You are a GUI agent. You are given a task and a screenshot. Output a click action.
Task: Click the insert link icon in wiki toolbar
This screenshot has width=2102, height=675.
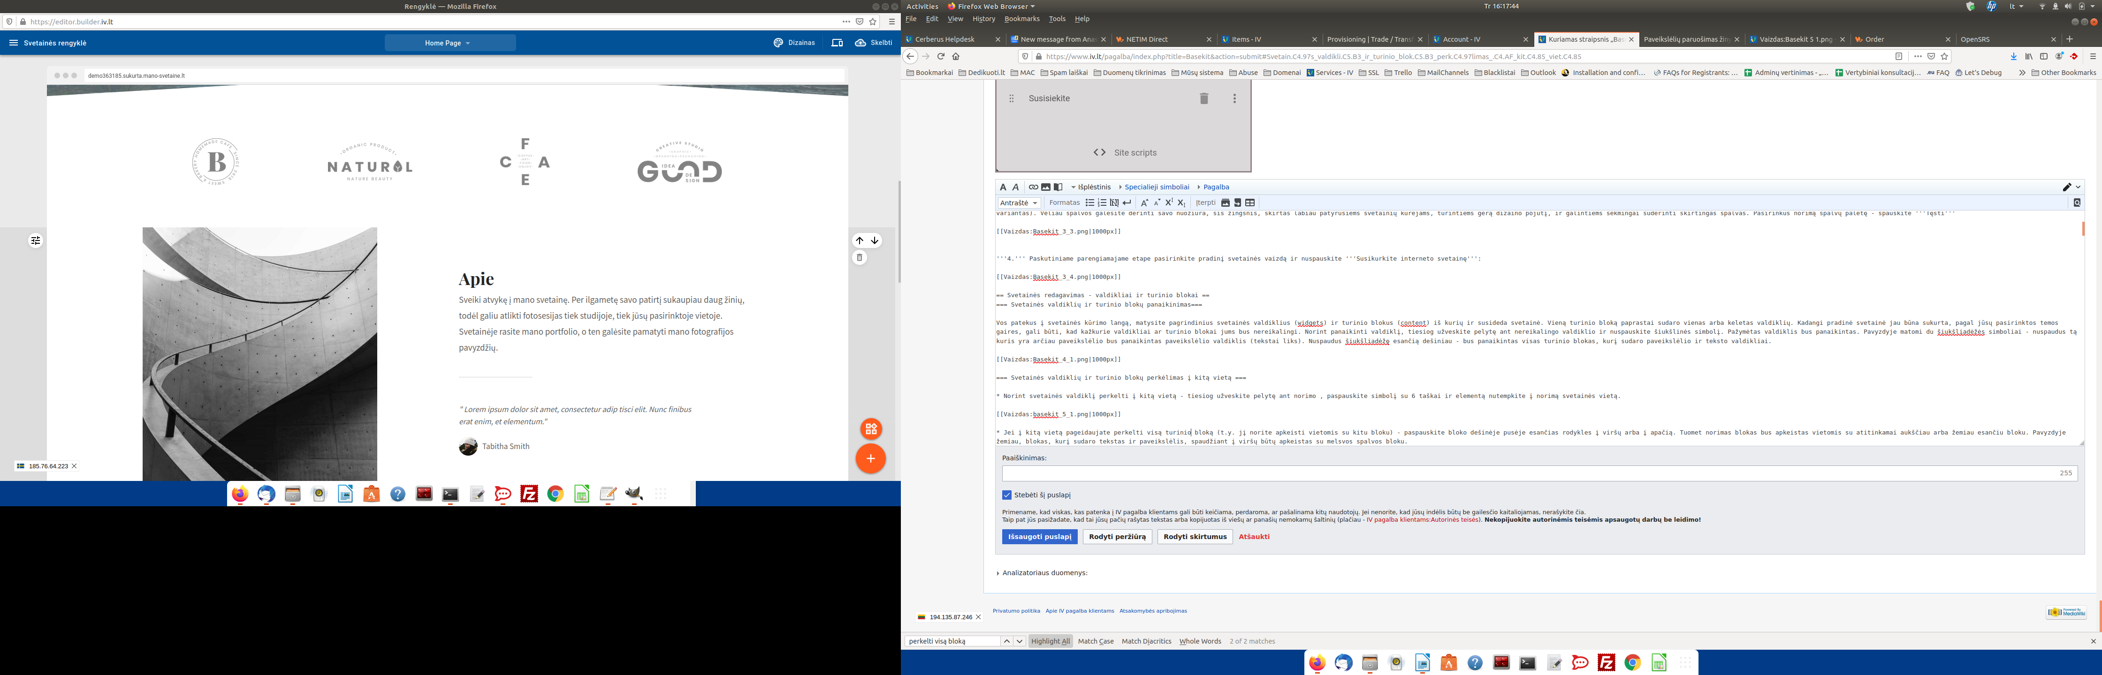pos(1033,187)
